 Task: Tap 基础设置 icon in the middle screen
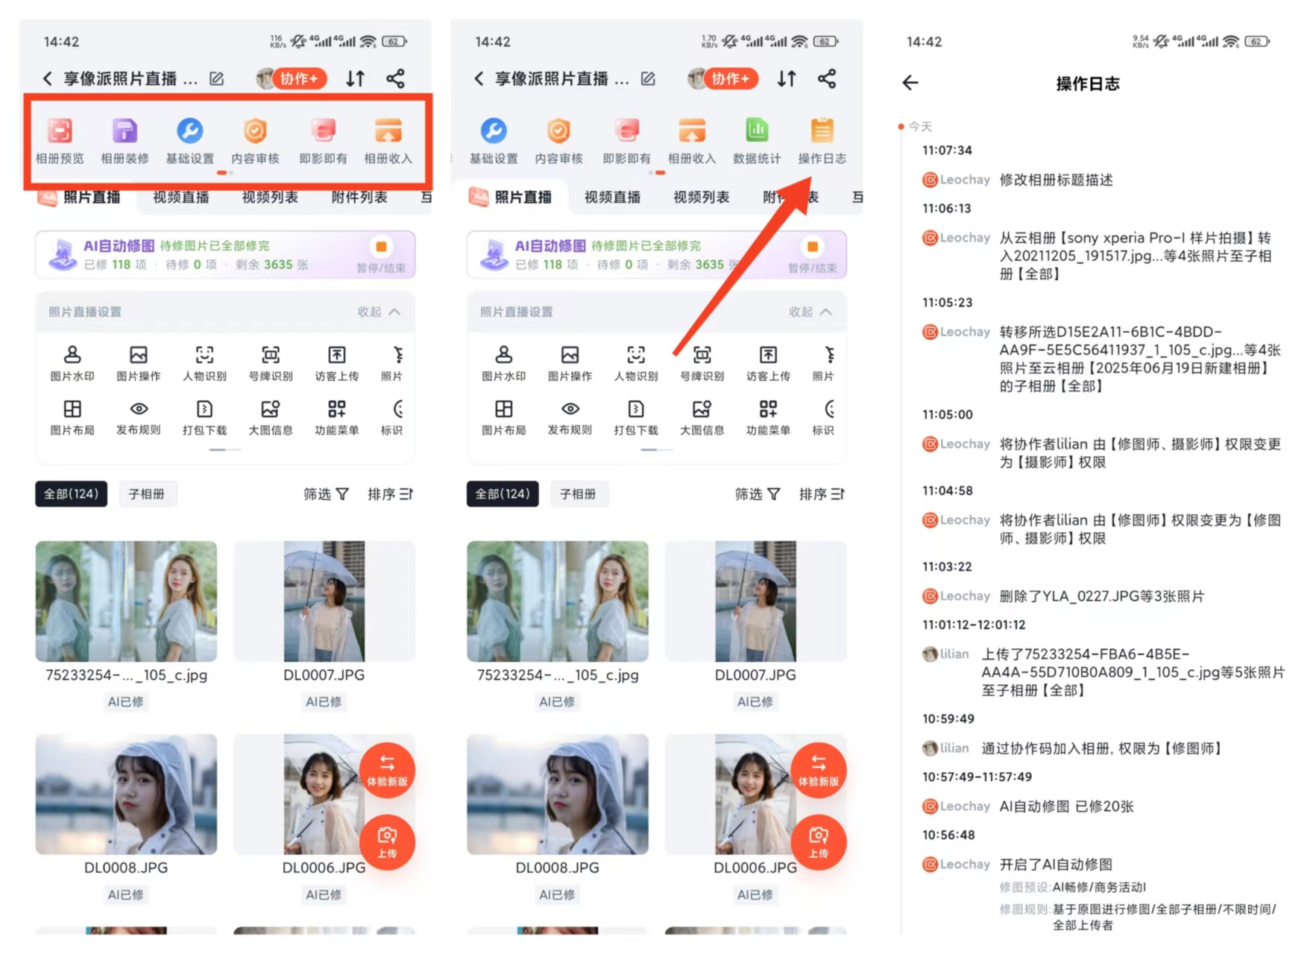(x=493, y=131)
